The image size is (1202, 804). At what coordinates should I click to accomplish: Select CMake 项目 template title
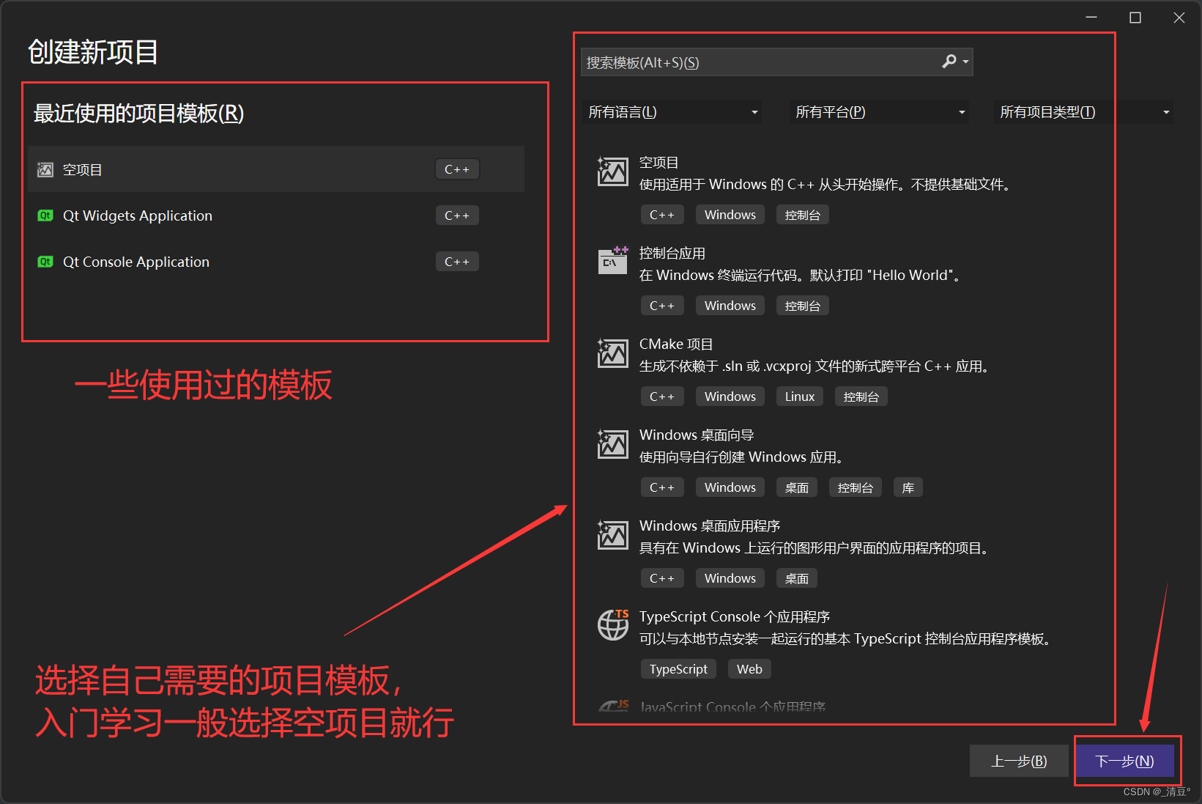(676, 344)
